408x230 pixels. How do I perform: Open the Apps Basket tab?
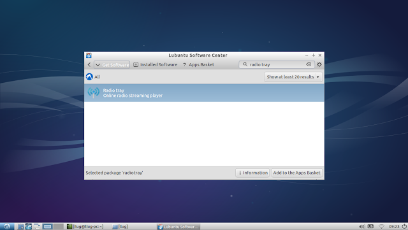[x=198, y=64]
